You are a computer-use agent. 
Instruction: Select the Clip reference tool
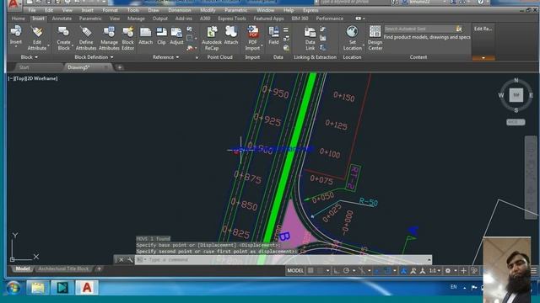161,35
